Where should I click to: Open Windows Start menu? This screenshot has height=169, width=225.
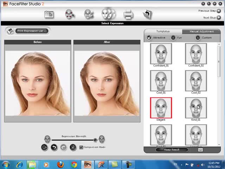[x=6, y=164]
